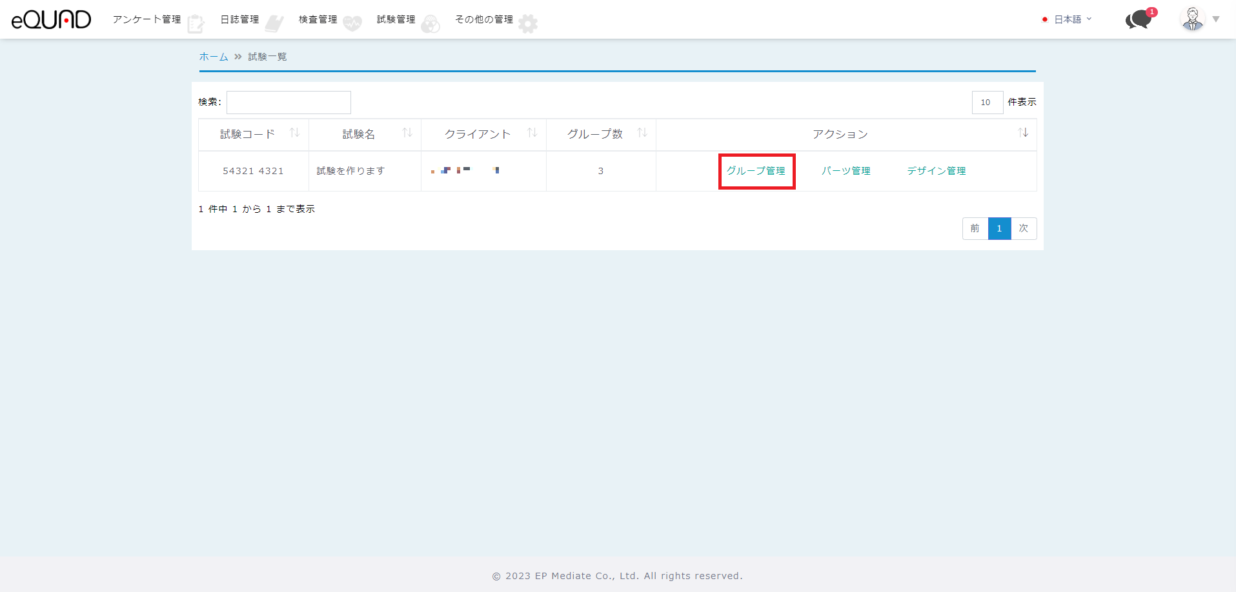Open the rows-per-page selector showing 10
Viewport: 1236px width, 592px height.
click(987, 103)
